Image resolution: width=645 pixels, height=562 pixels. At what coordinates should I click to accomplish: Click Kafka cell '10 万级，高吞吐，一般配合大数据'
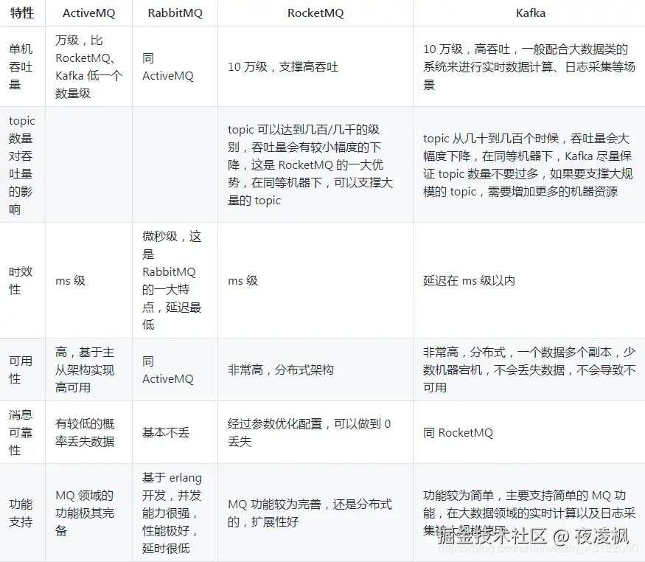(529, 66)
